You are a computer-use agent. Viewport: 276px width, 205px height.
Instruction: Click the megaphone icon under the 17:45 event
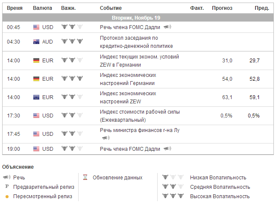coord(106,138)
